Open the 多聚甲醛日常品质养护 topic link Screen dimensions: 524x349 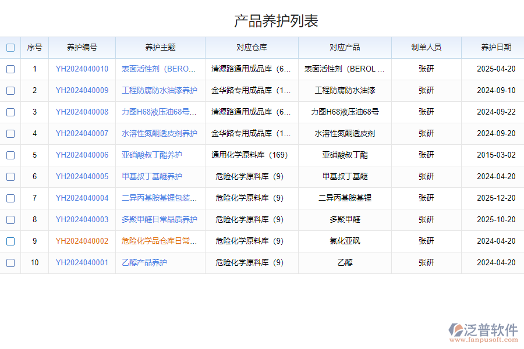pos(159,219)
